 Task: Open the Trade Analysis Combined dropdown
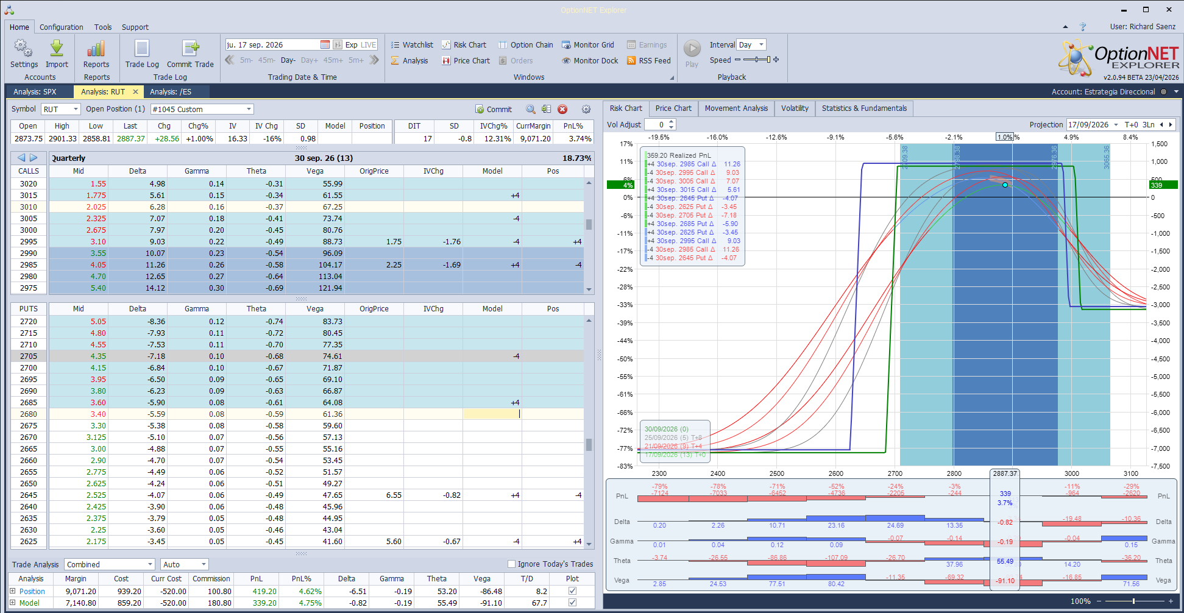(x=150, y=564)
